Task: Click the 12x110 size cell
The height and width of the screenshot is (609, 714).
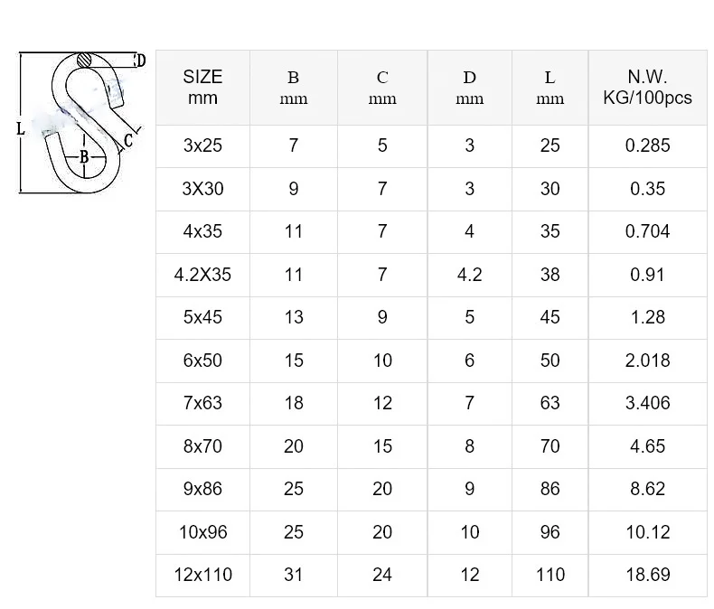Action: coord(202,575)
